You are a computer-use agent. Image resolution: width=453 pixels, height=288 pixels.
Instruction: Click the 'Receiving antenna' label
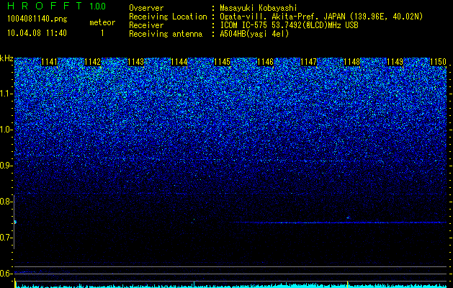point(166,34)
